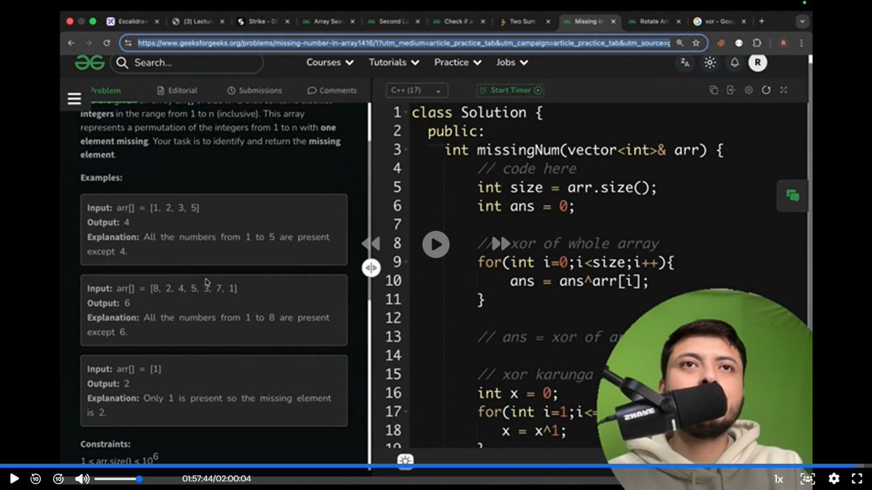872x490 pixels.
Task: Click the 'Examples:' heading text
Action: 101,178
